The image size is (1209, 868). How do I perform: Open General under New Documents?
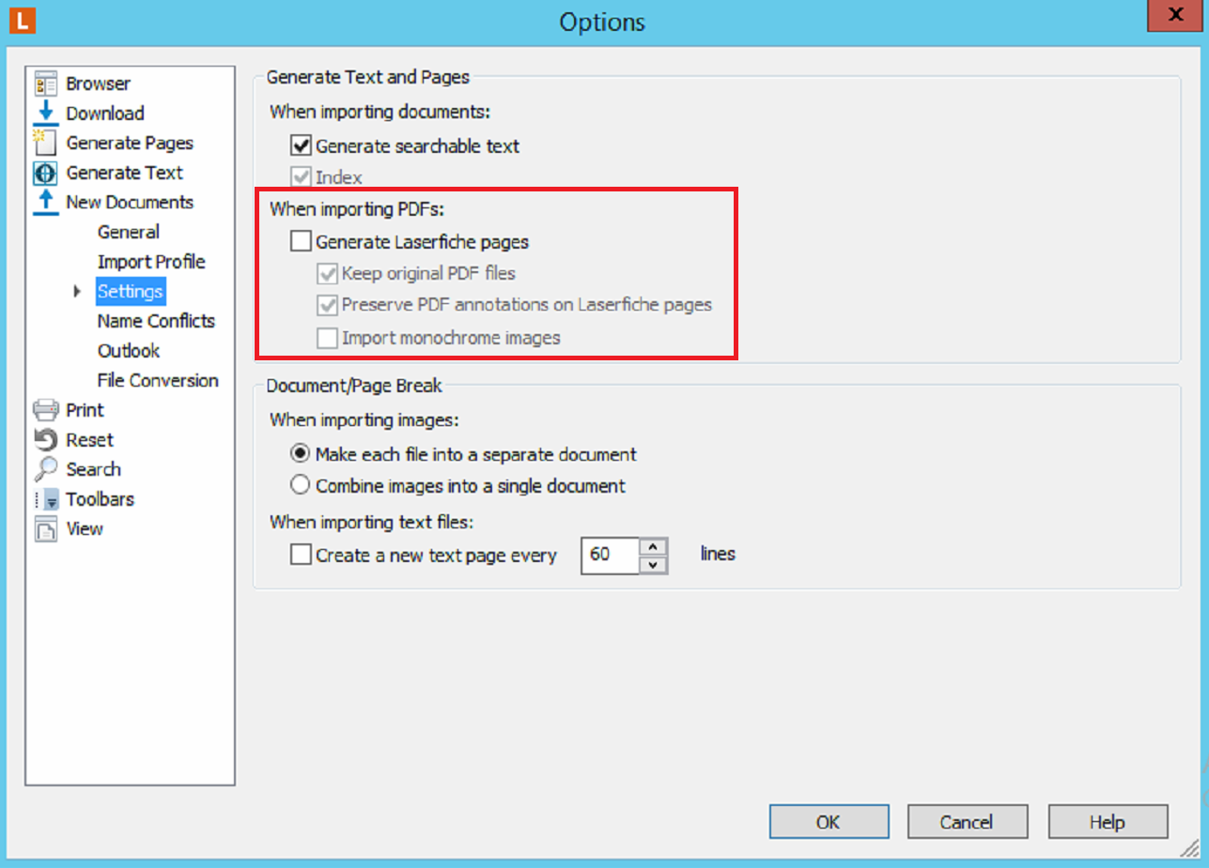(x=129, y=232)
